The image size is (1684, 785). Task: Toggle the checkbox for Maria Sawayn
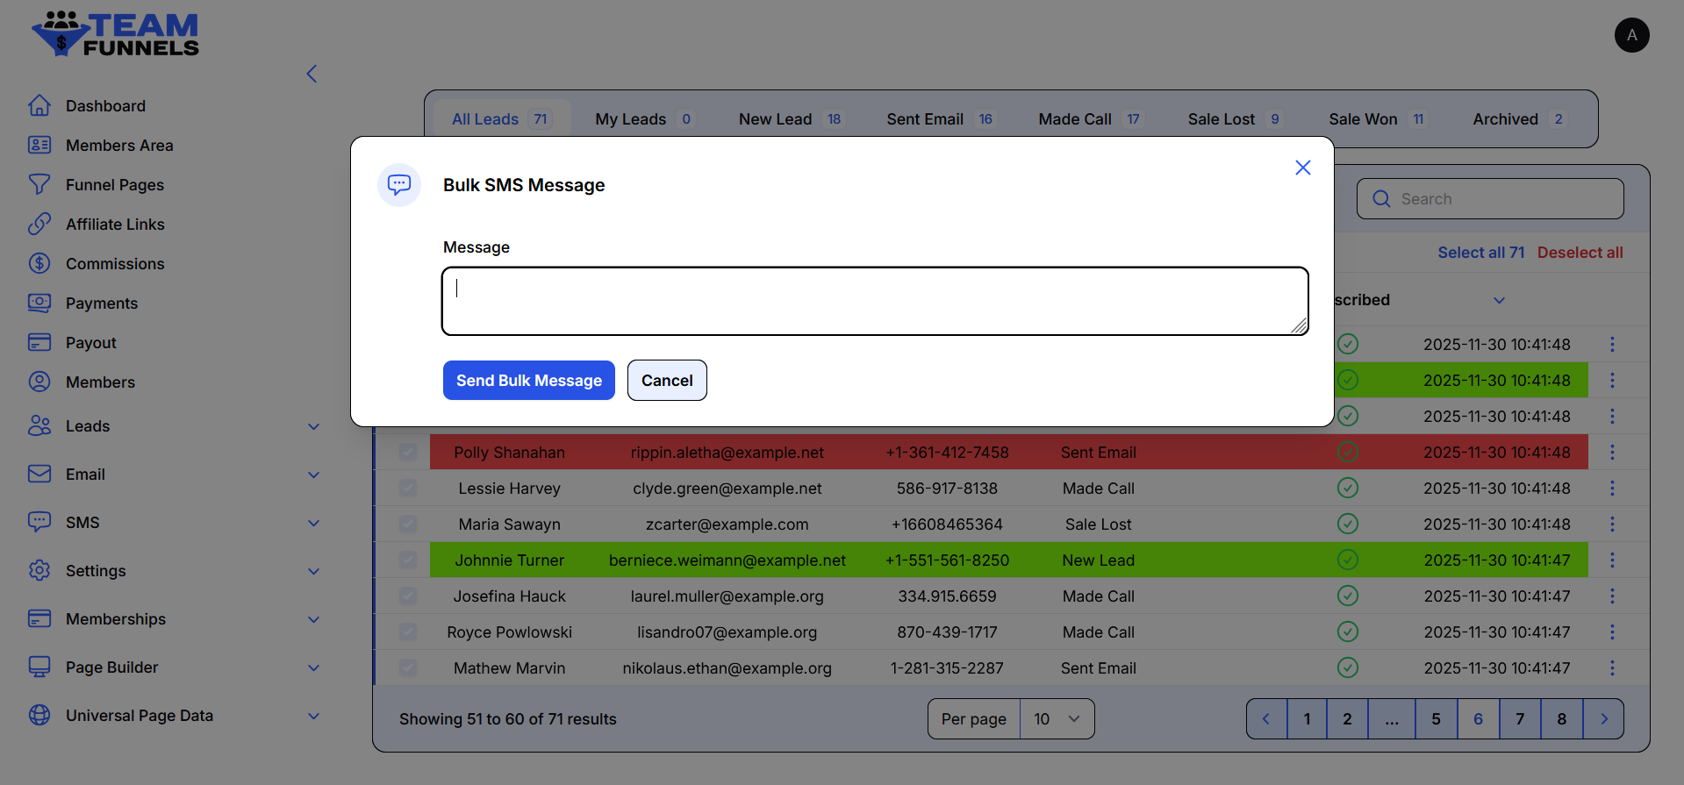point(408,525)
